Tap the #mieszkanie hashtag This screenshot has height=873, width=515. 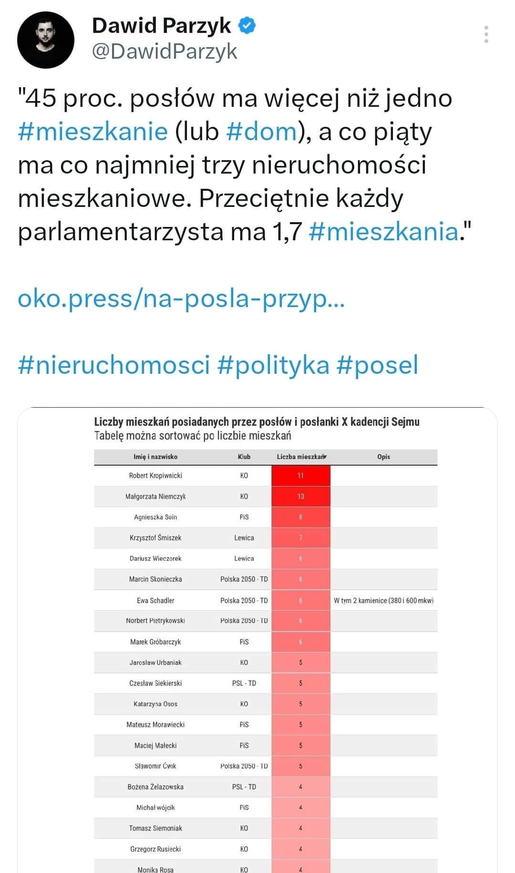pyautogui.click(x=93, y=132)
